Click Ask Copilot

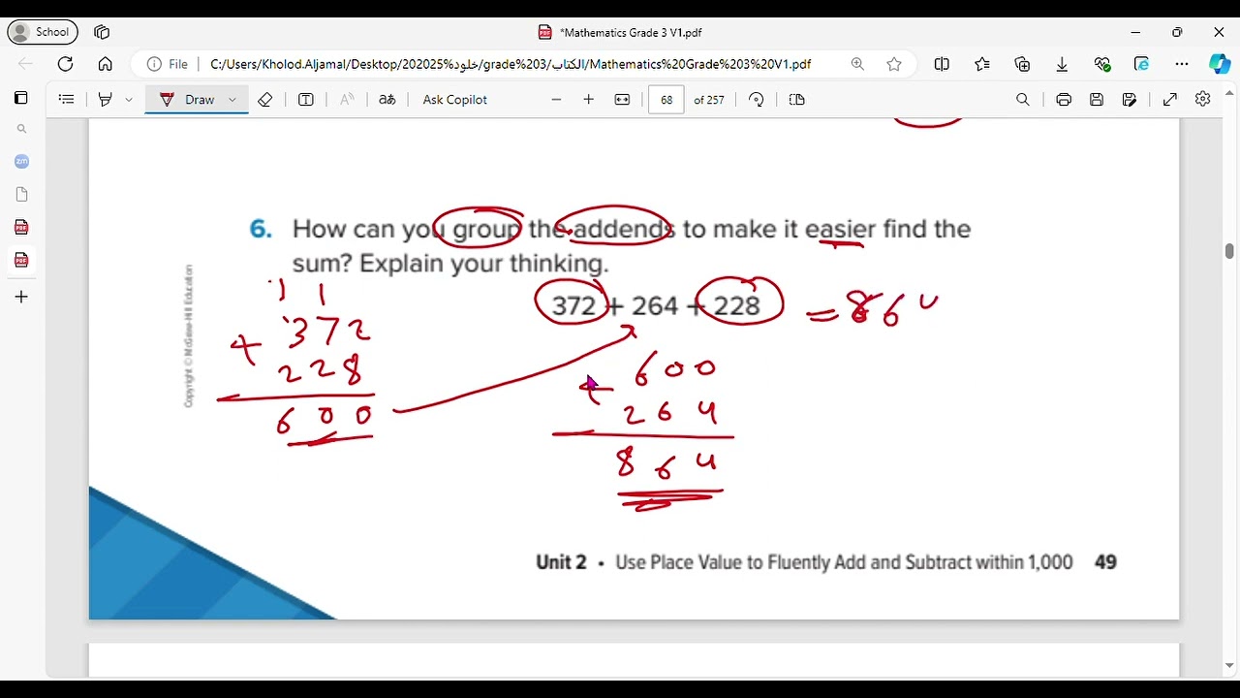pyautogui.click(x=454, y=100)
